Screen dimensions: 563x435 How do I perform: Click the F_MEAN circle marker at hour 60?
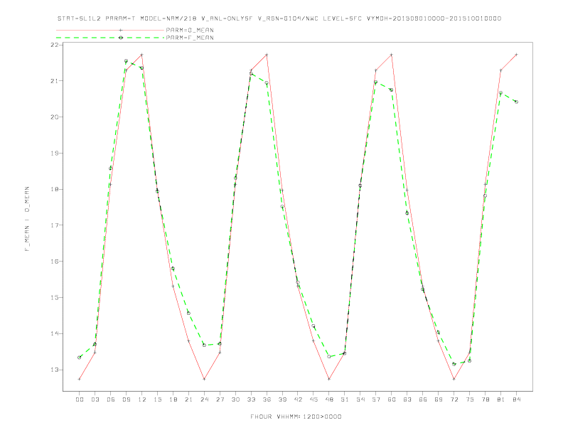(x=392, y=90)
